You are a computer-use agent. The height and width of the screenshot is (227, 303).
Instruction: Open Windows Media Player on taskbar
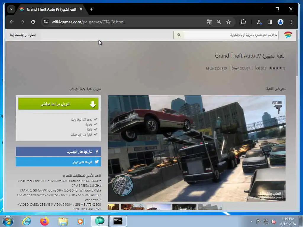pyautogui.click(x=81, y=221)
